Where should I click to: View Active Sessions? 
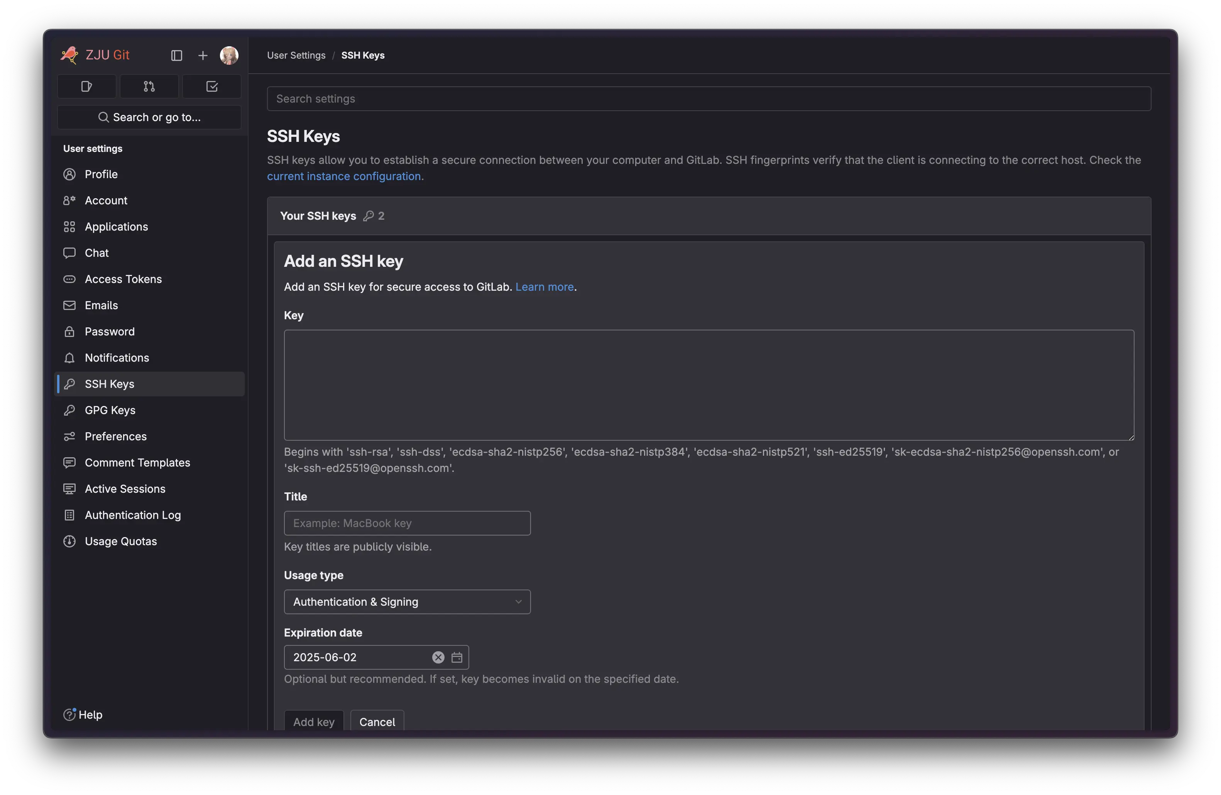(x=149, y=488)
